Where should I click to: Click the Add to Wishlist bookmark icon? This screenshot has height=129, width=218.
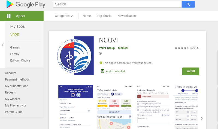pos(102,71)
